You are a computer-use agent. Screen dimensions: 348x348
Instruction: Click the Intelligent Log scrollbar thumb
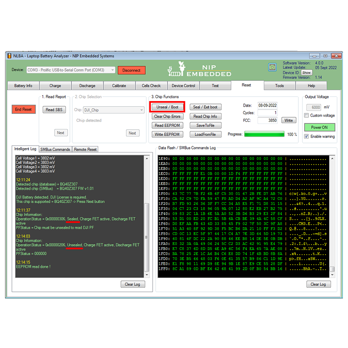point(147,237)
